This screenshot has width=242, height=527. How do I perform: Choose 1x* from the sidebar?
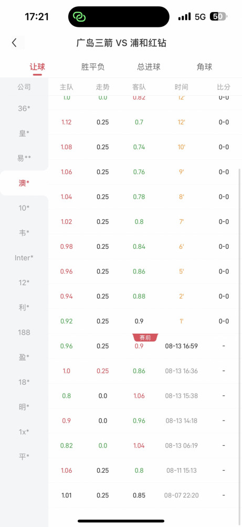tap(24, 432)
